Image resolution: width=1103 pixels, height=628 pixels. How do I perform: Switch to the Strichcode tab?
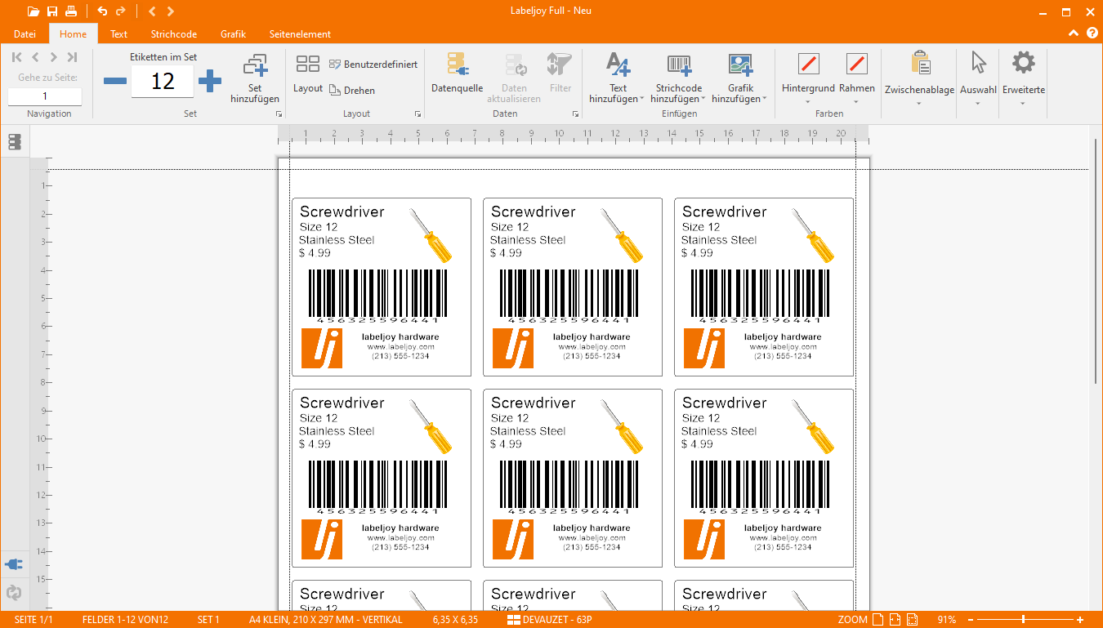tap(174, 34)
